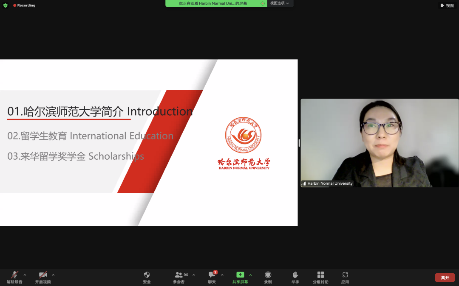Click the red 哈尔滨师范大学 calligraphy text under logo
The height and width of the screenshot is (286, 459).
(244, 162)
